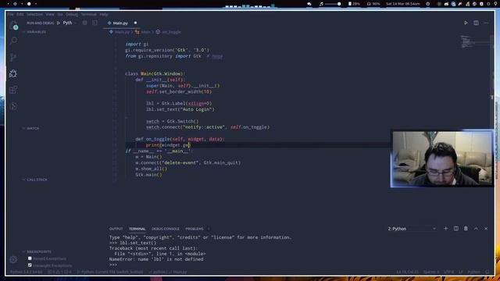Open the Help menu
This screenshot has height=281, width=500.
pyautogui.click(x=104, y=14)
